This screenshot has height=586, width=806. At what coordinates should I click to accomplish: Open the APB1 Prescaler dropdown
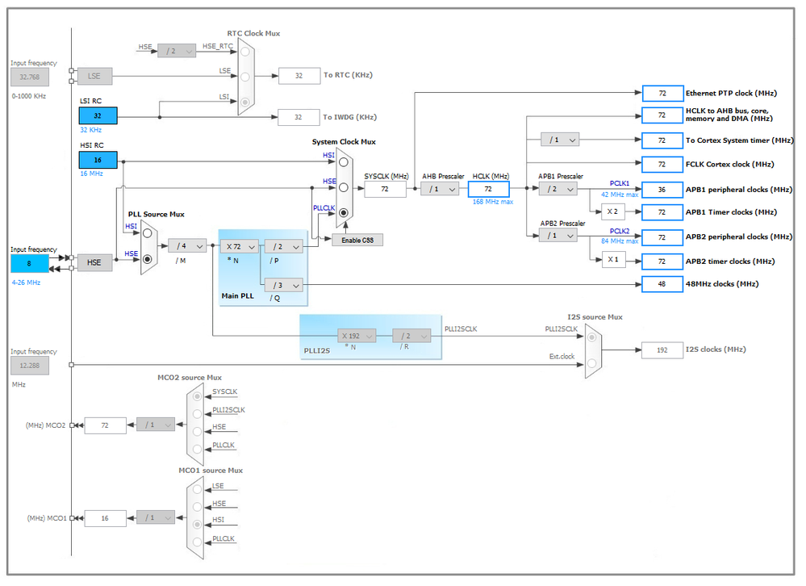coord(558,189)
